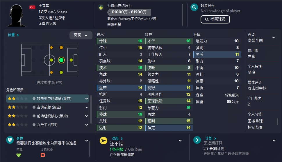Select the center circle pitch position dot

tap(51, 60)
